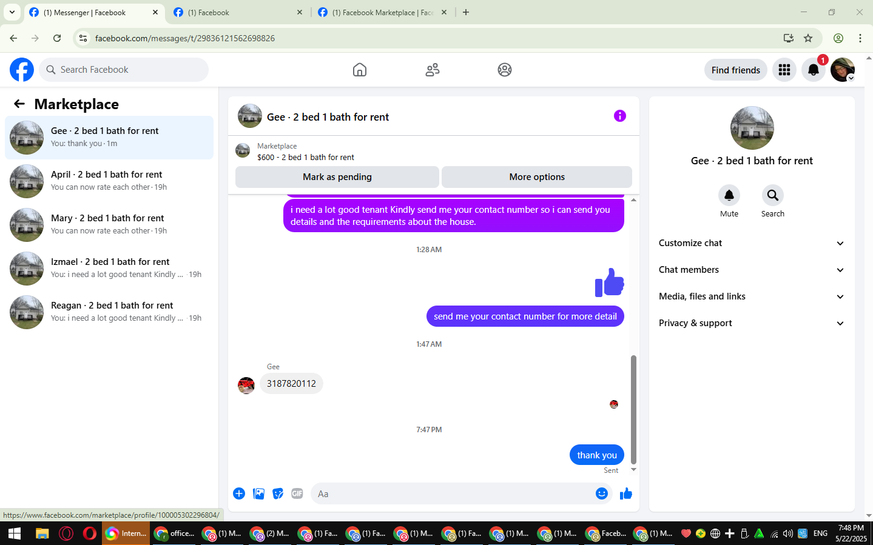Expand the Privacy & support section

[x=752, y=323]
